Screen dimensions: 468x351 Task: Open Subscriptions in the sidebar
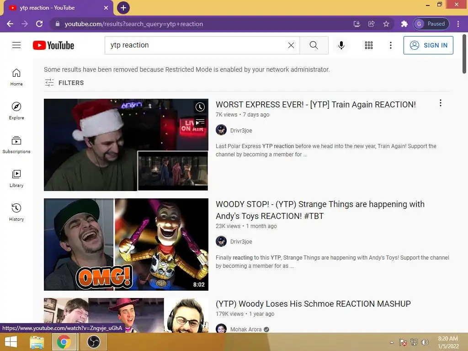(x=16, y=144)
